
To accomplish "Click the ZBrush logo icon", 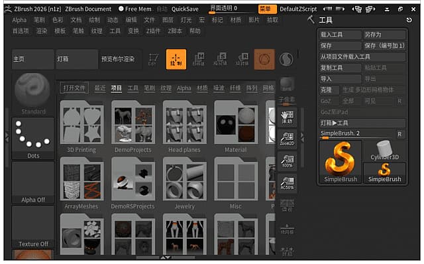I will tap(8, 9).
